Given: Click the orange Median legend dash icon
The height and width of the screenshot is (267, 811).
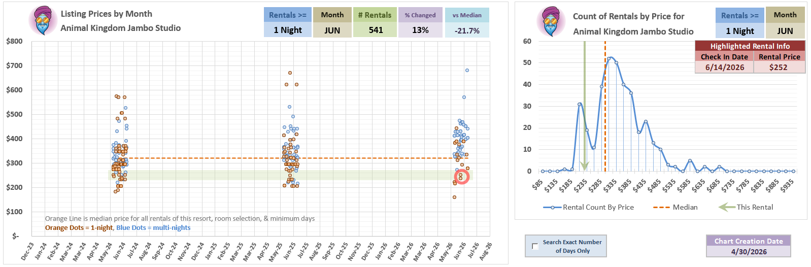Looking at the screenshot, I should pos(661,207).
